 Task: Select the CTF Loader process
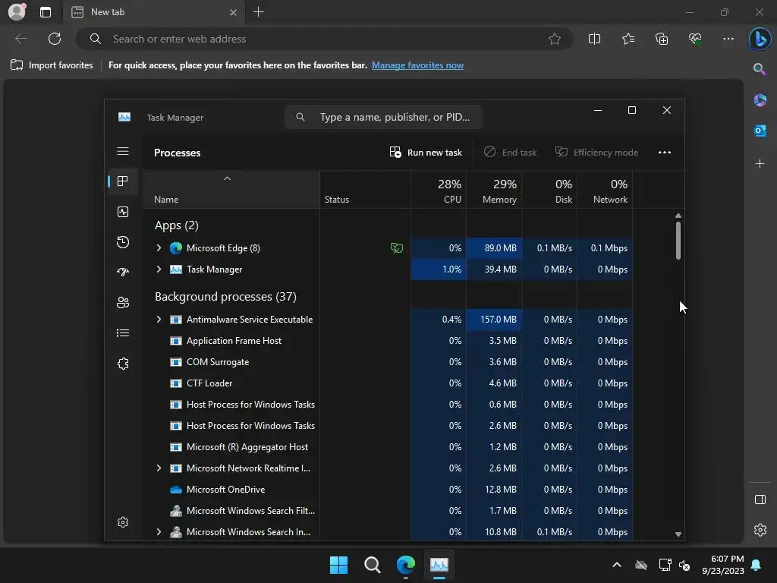388,383
